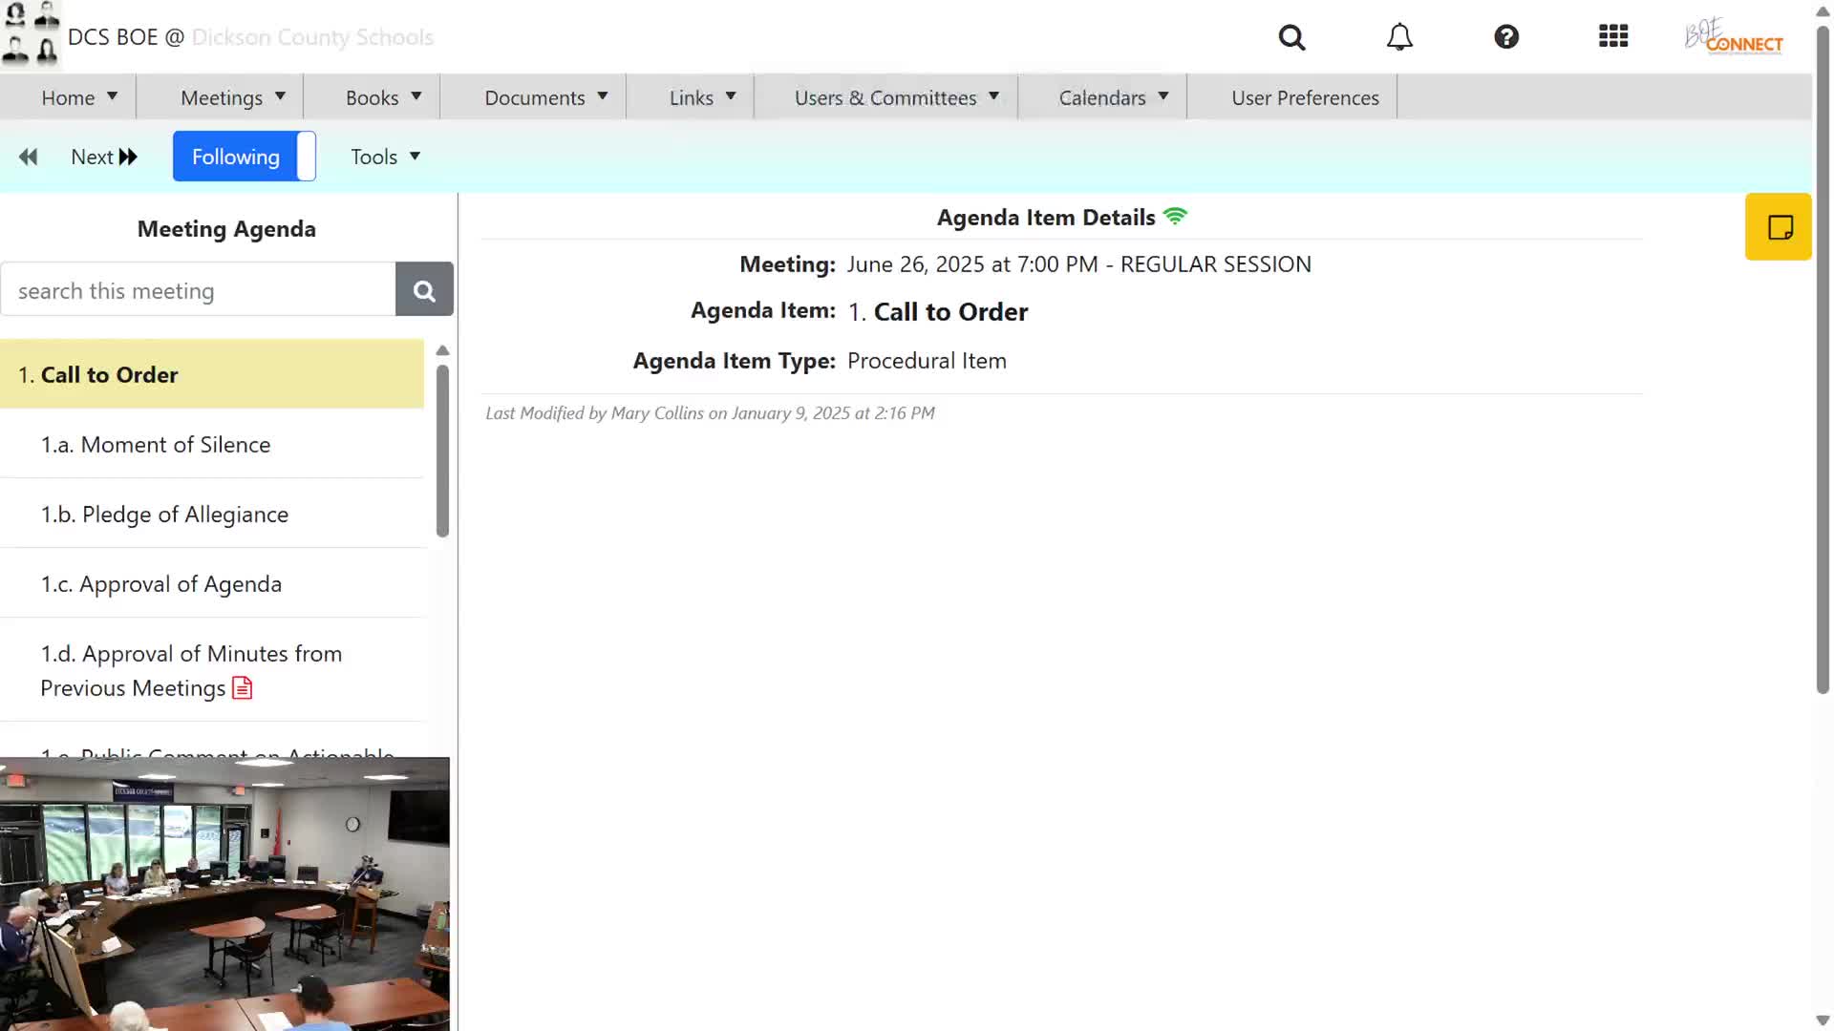Viewport: 1834px width, 1031px height.
Task: Open the Documents menu
Action: (x=545, y=97)
